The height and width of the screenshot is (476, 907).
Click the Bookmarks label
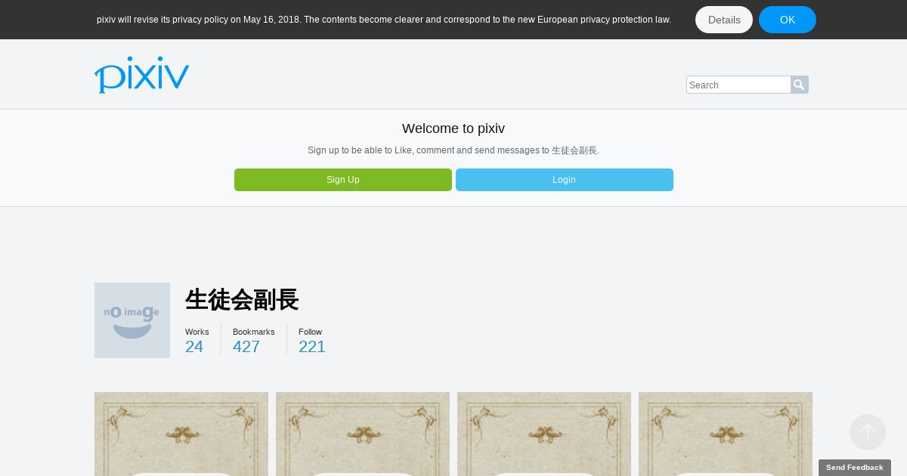point(254,332)
